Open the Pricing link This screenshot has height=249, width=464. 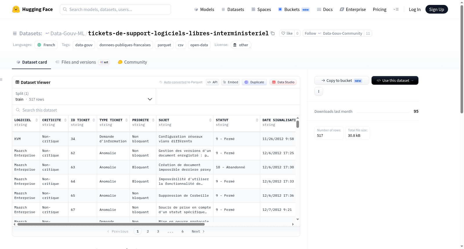[380, 9]
